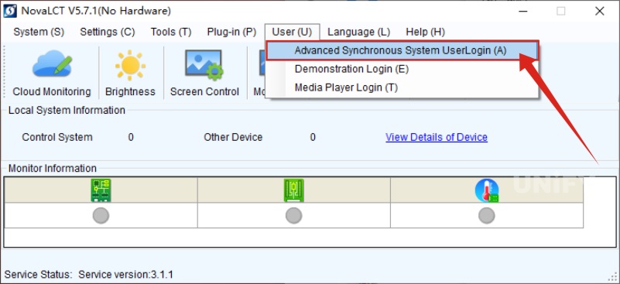Screen dimensions: 620x284
Task: Open the Help (H) menu
Action: point(426,32)
